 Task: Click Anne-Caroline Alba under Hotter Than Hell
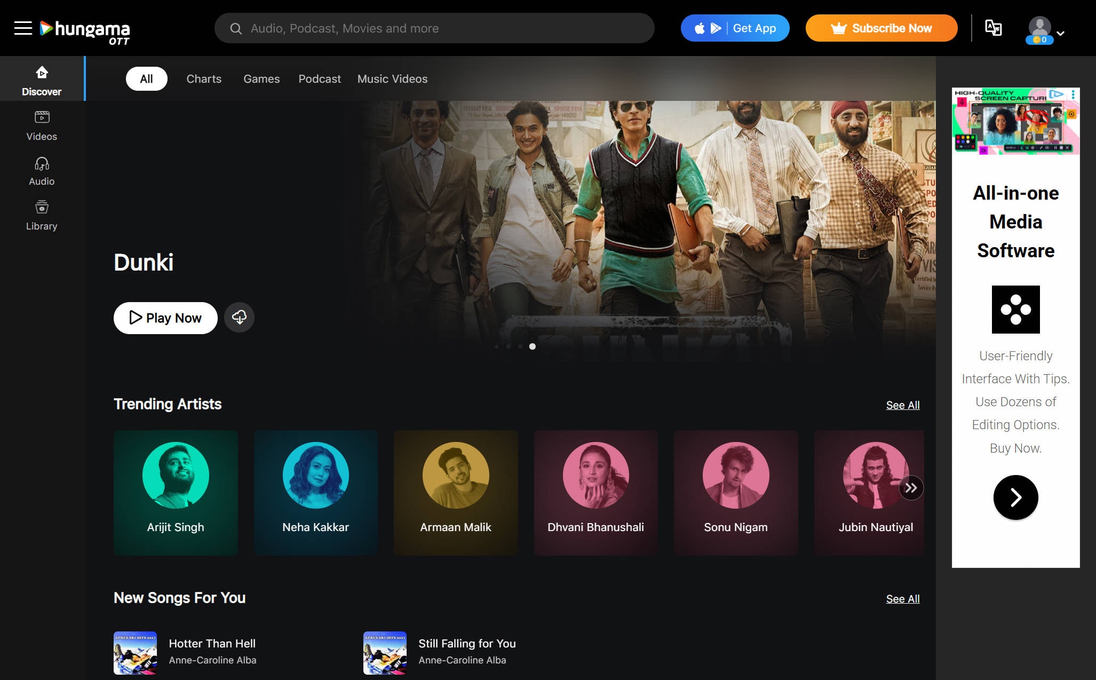(212, 660)
